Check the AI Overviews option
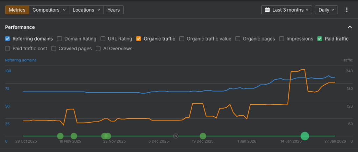This screenshot has height=152, width=358. pos(98,49)
